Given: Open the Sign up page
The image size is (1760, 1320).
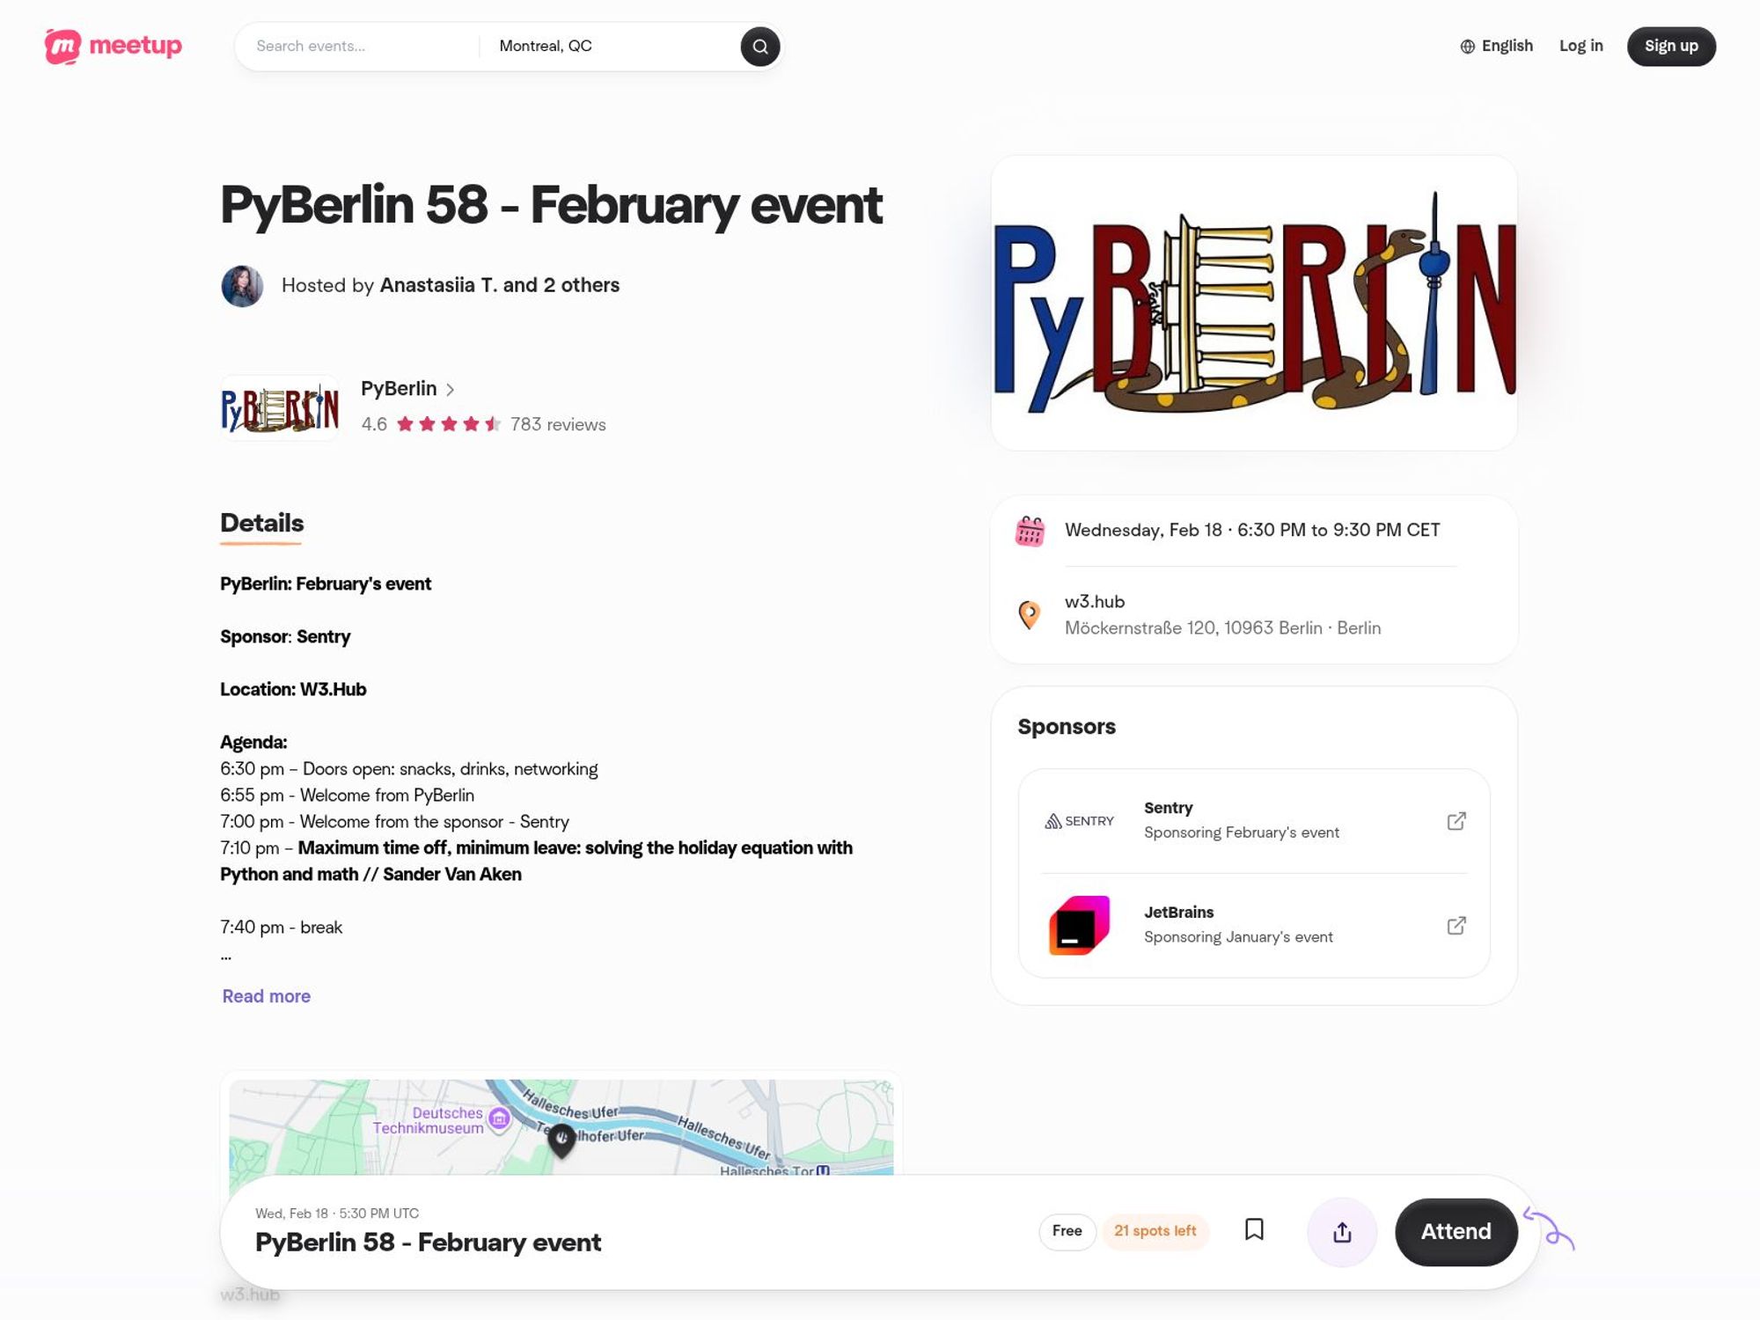Looking at the screenshot, I should click(x=1670, y=46).
